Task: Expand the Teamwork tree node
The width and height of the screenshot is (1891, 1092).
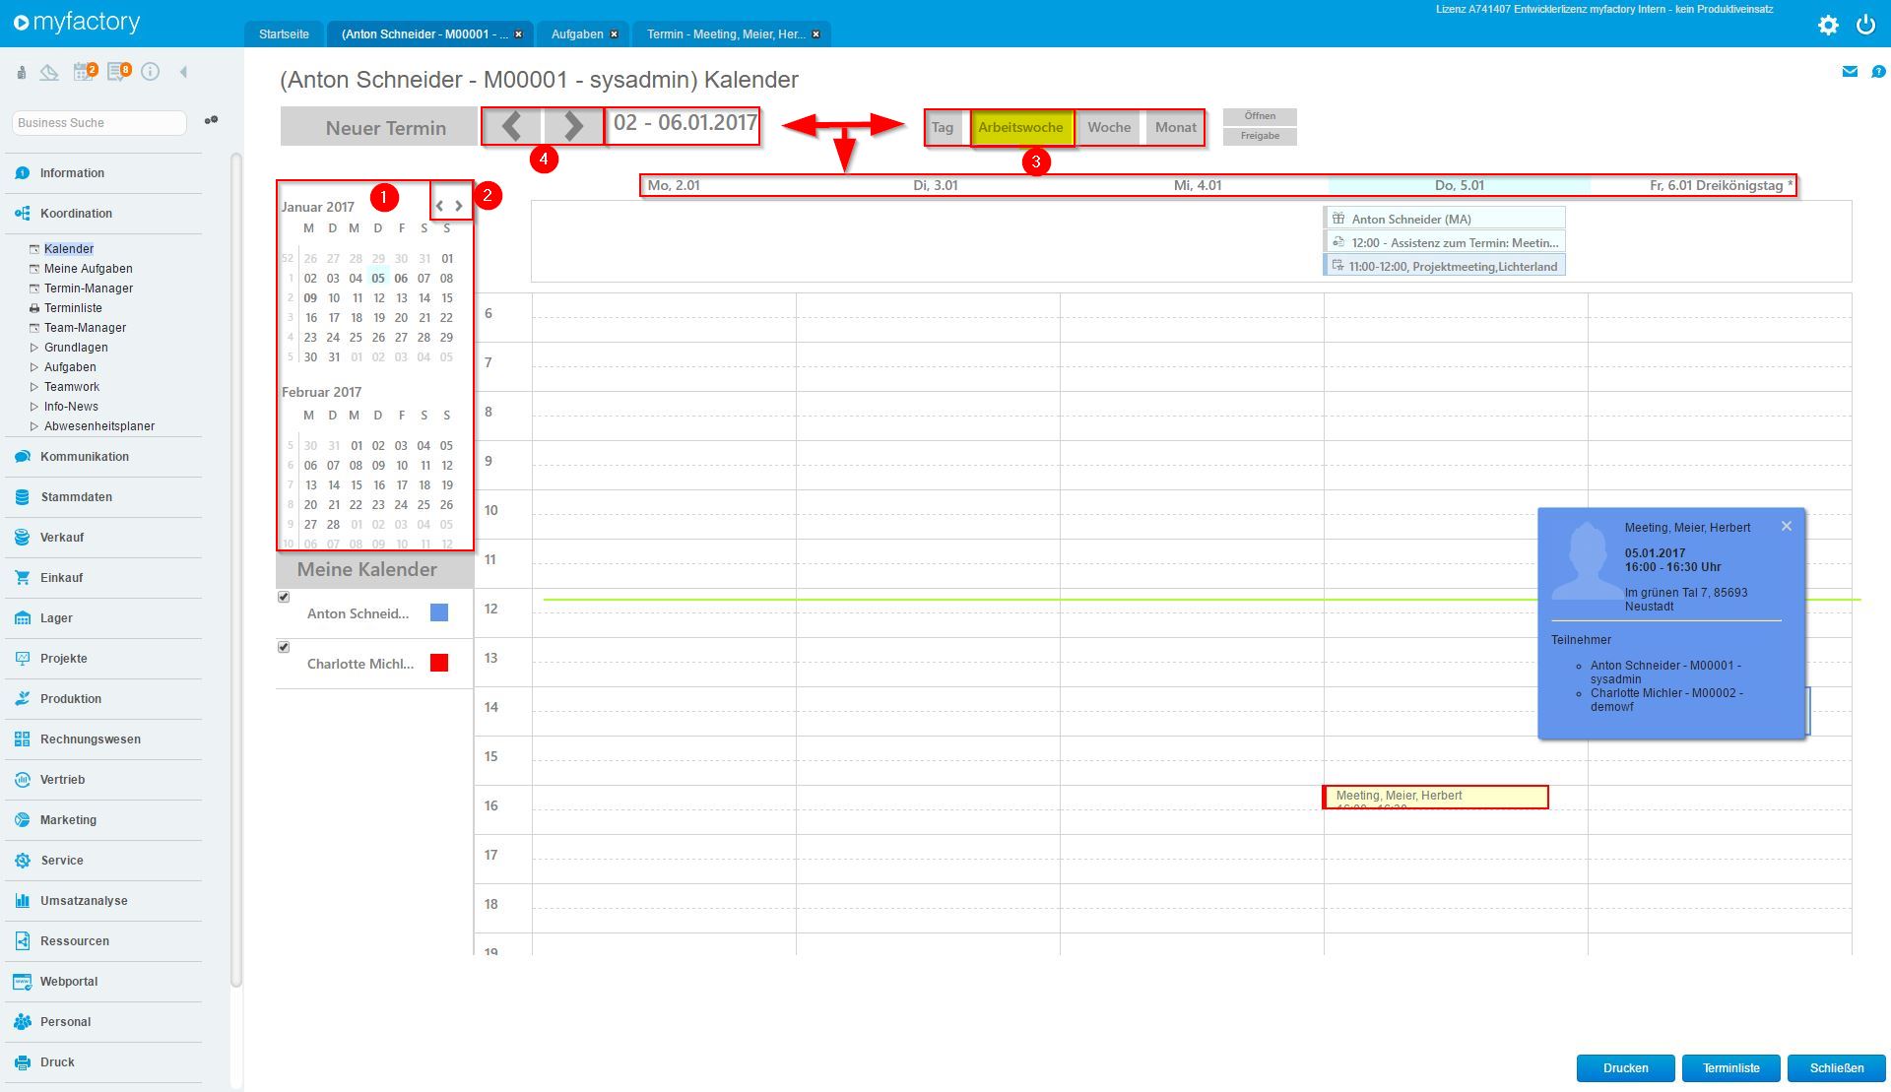Action: tap(34, 387)
